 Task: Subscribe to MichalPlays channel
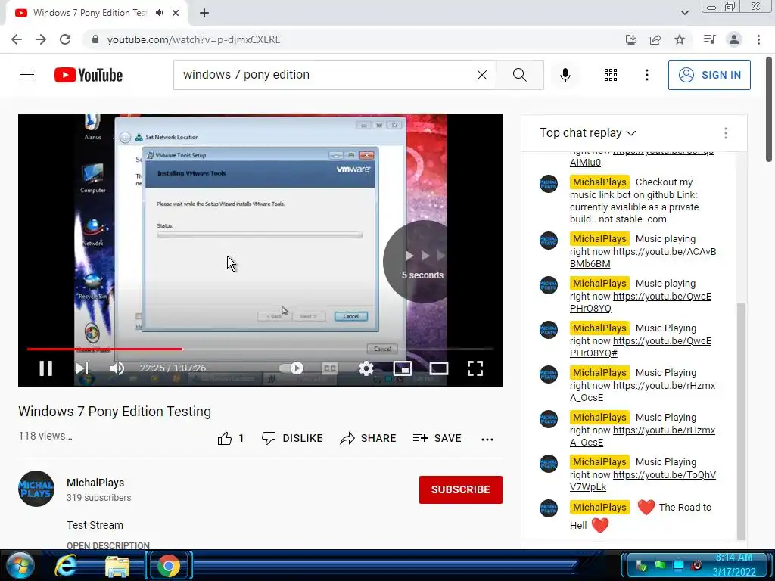(461, 489)
